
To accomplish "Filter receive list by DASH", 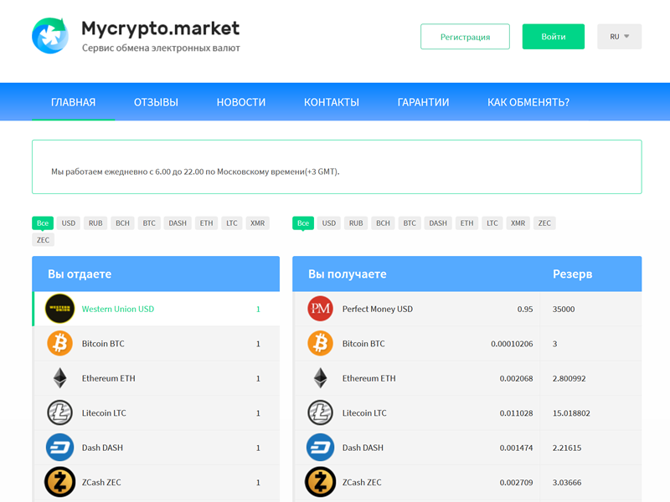I will (x=438, y=223).
